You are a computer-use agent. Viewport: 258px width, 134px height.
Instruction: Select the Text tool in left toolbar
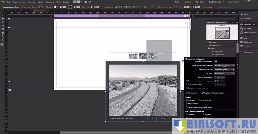tap(3, 22)
